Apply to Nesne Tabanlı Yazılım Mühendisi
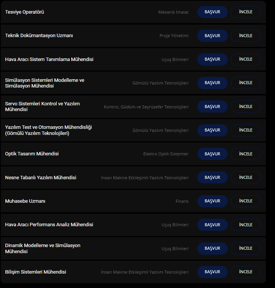 pos(212,177)
